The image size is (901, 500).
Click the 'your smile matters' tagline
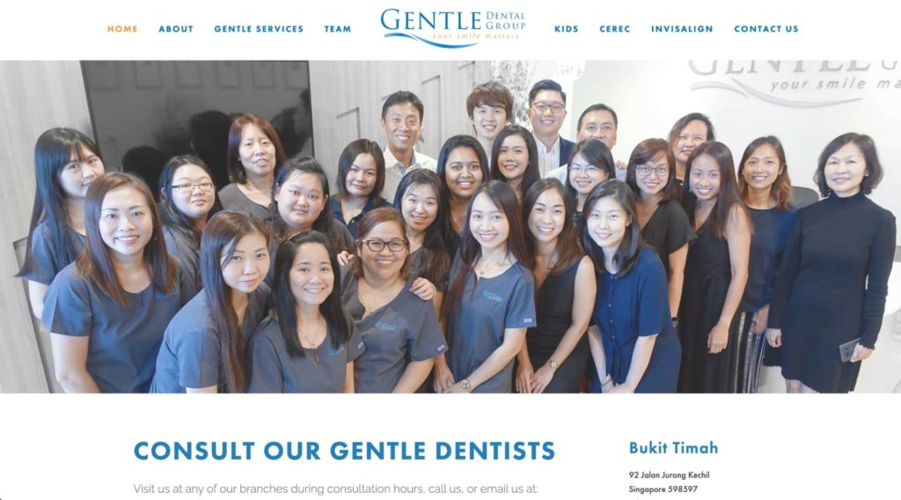[476, 36]
